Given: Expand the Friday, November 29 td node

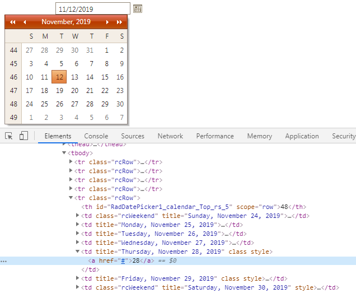Looking at the screenshot, I should tap(77, 278).
